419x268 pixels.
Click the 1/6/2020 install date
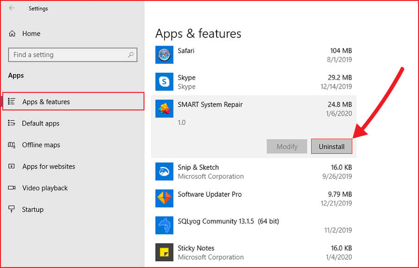(x=339, y=114)
